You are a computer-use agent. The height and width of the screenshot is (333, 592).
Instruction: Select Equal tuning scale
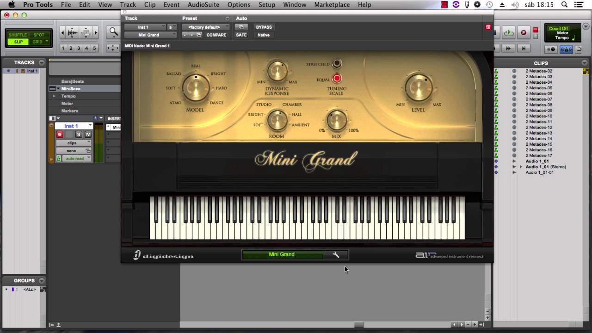337,79
